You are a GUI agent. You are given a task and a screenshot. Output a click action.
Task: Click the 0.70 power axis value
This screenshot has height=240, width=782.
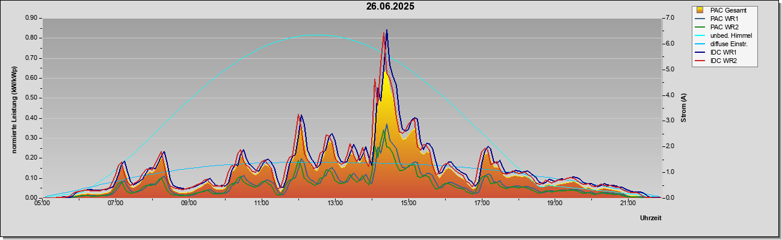pyautogui.click(x=31, y=58)
